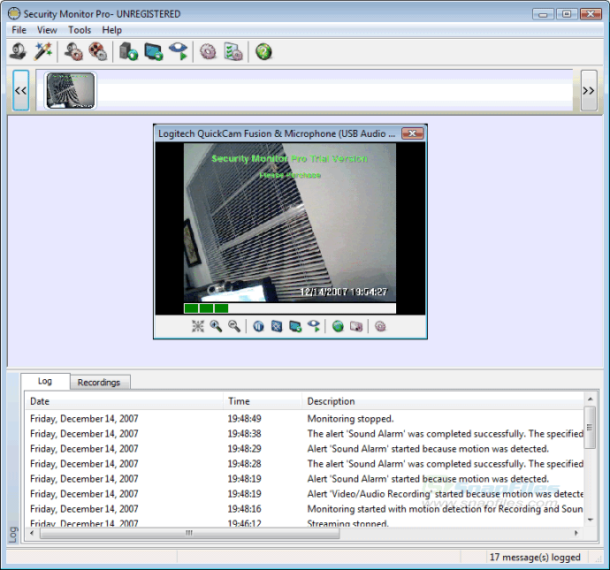The width and height of the screenshot is (610, 570).
Task: Click the upload server globe toolbar icon
Action: tap(129, 52)
